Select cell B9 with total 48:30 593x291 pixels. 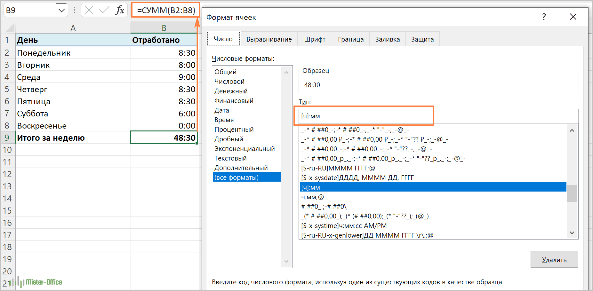pyautogui.click(x=164, y=138)
